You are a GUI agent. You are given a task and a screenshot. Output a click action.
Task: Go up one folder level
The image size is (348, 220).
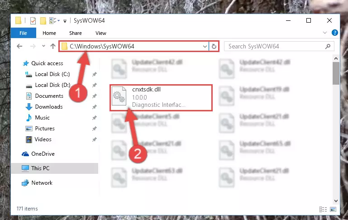point(53,46)
